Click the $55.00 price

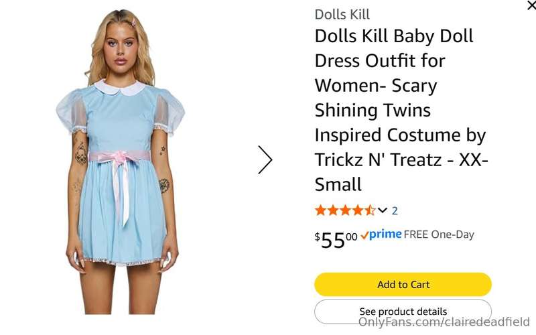[336, 239]
